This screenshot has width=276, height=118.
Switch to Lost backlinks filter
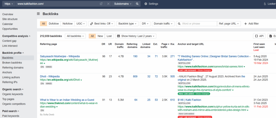point(109,36)
